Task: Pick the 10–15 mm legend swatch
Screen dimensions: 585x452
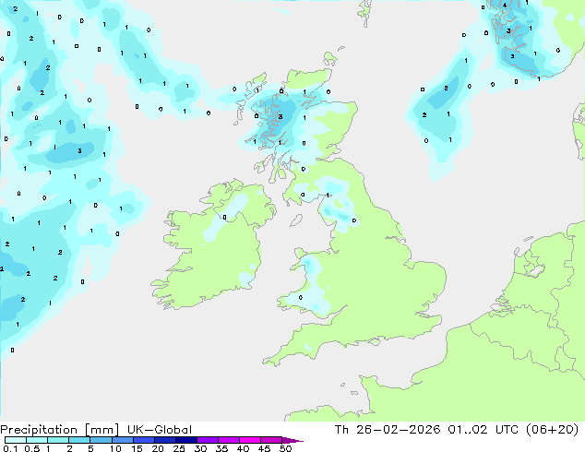Action: tap(123, 440)
